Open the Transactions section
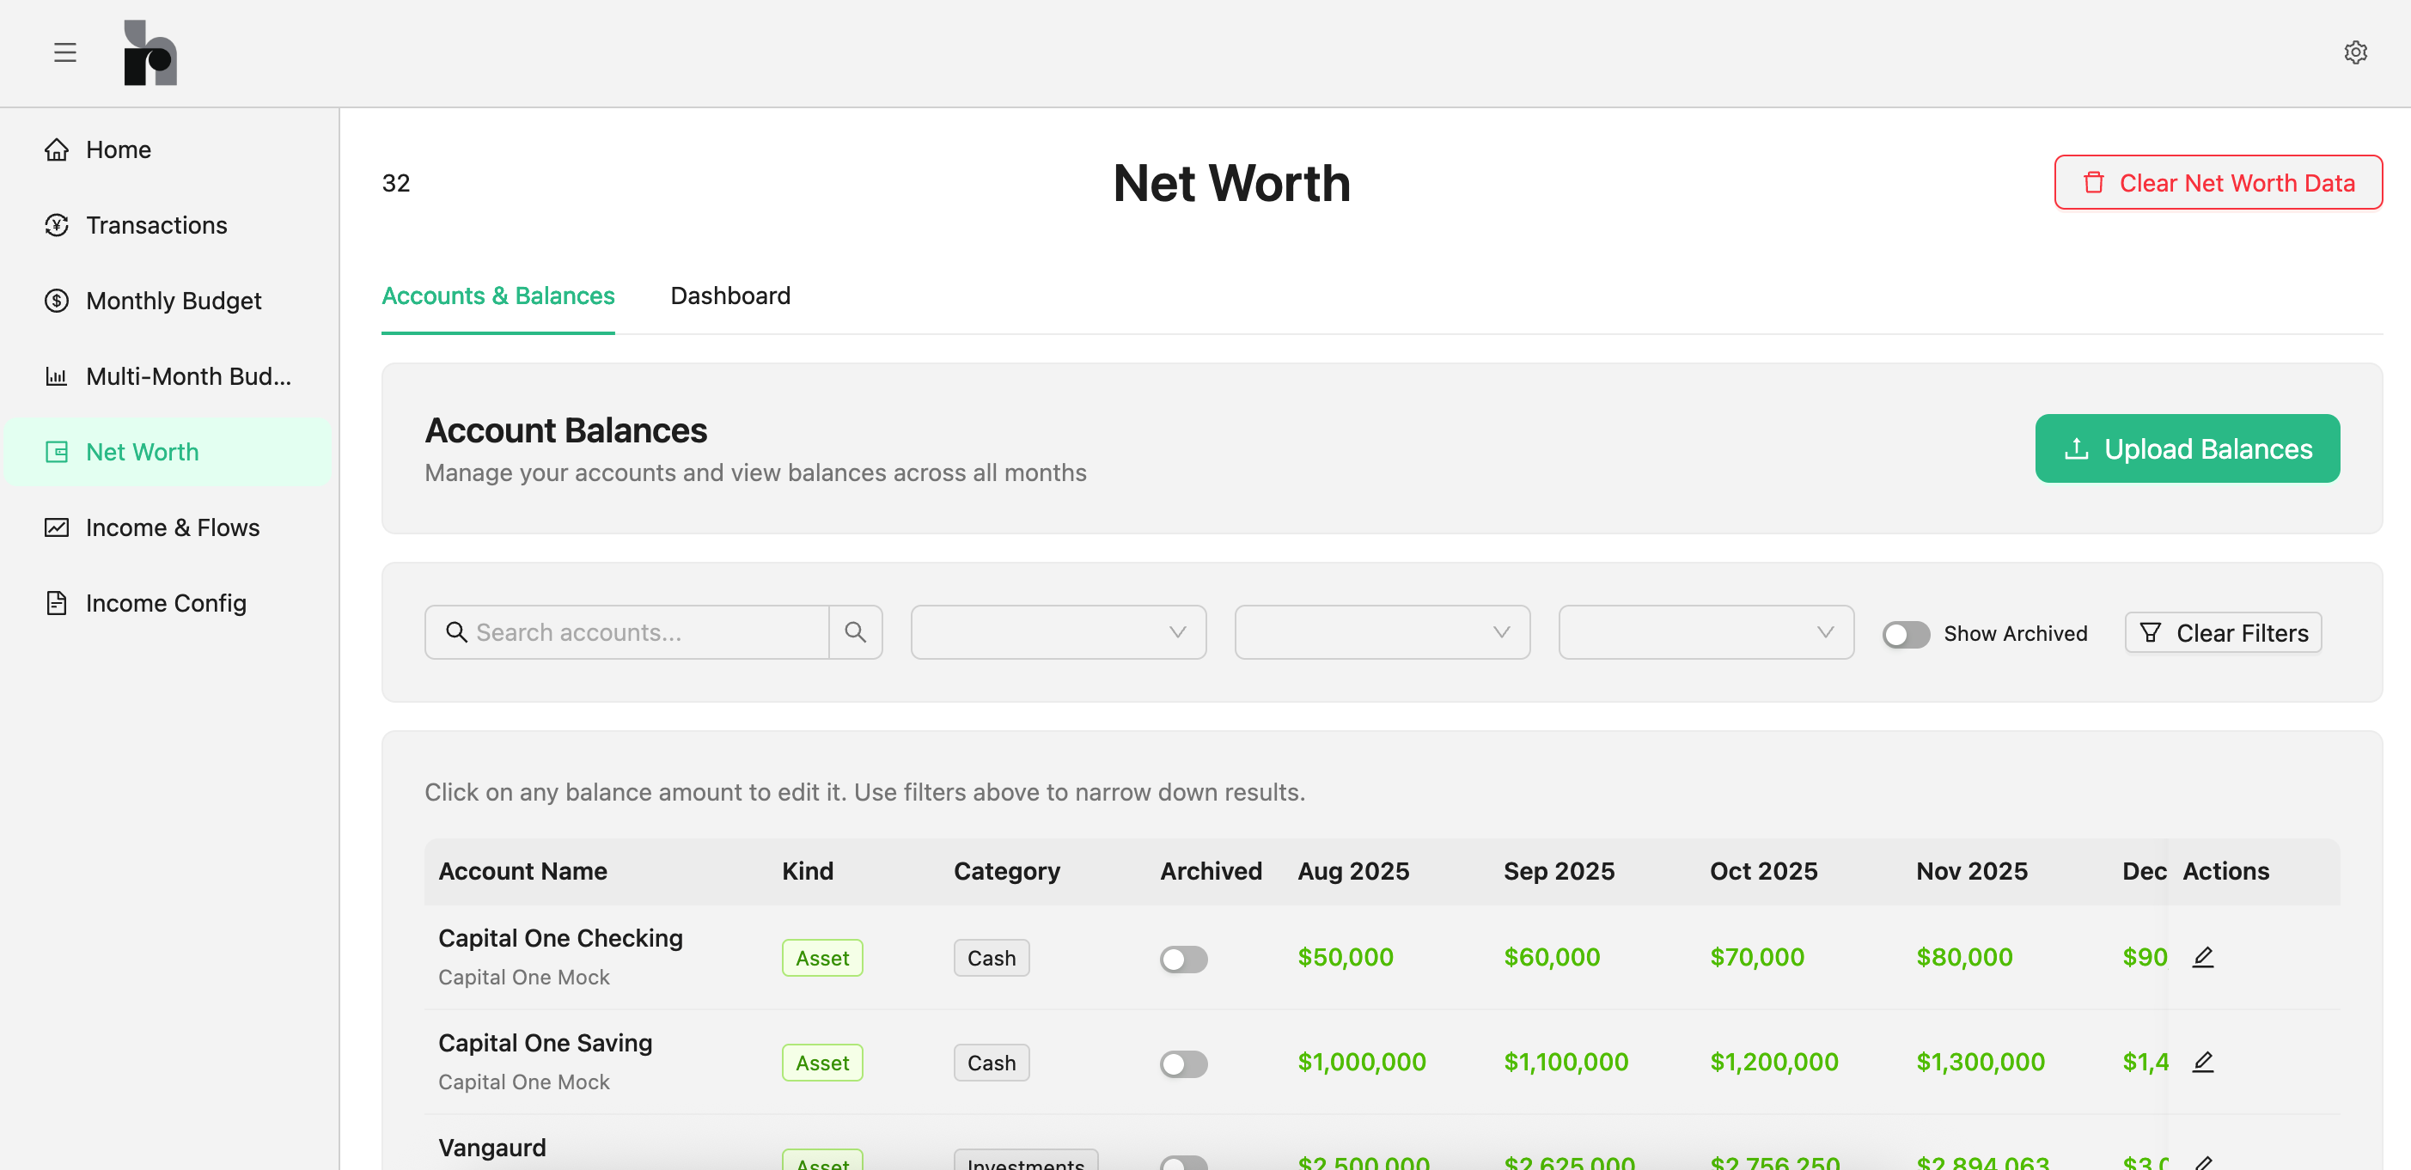The height and width of the screenshot is (1170, 2411). click(x=57, y=225)
